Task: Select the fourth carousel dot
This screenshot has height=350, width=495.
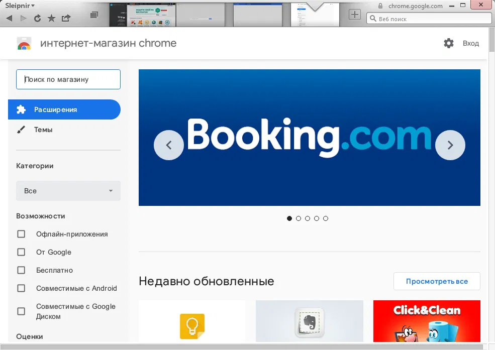Action: coord(317,218)
